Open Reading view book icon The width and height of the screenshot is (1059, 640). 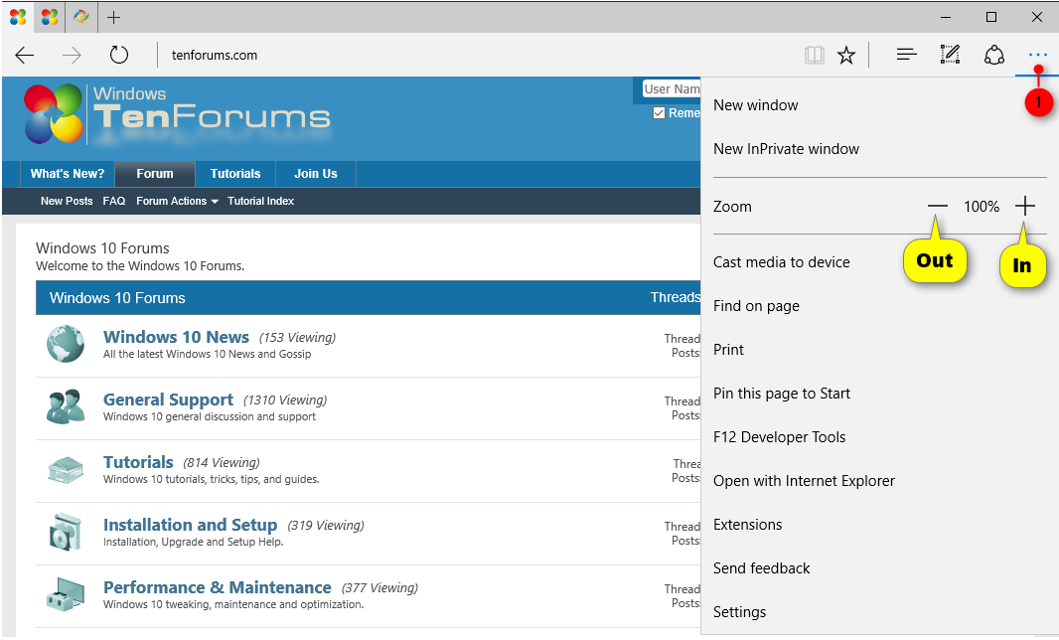pos(815,55)
